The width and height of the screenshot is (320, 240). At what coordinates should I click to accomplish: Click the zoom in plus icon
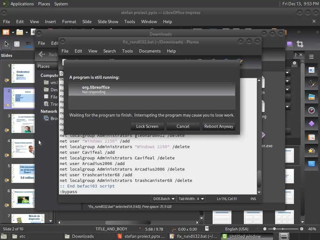tap(302, 229)
